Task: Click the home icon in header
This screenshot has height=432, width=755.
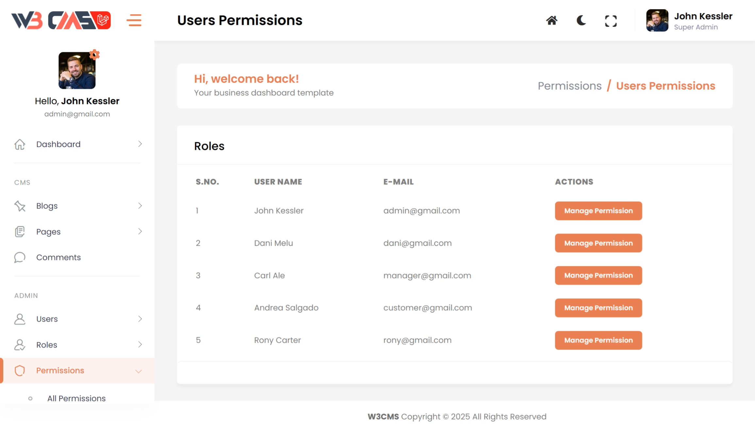Action: 552,21
